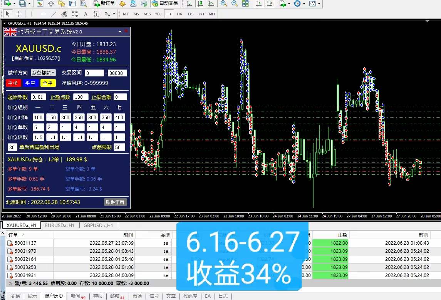Image resolution: width=441 pixels, height=300 pixels.
Task: Switch chart to bar chart style
Action: [189, 3]
